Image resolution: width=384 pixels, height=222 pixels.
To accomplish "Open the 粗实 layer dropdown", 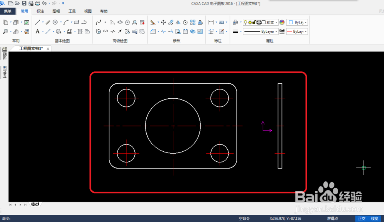I will click(x=276, y=22).
